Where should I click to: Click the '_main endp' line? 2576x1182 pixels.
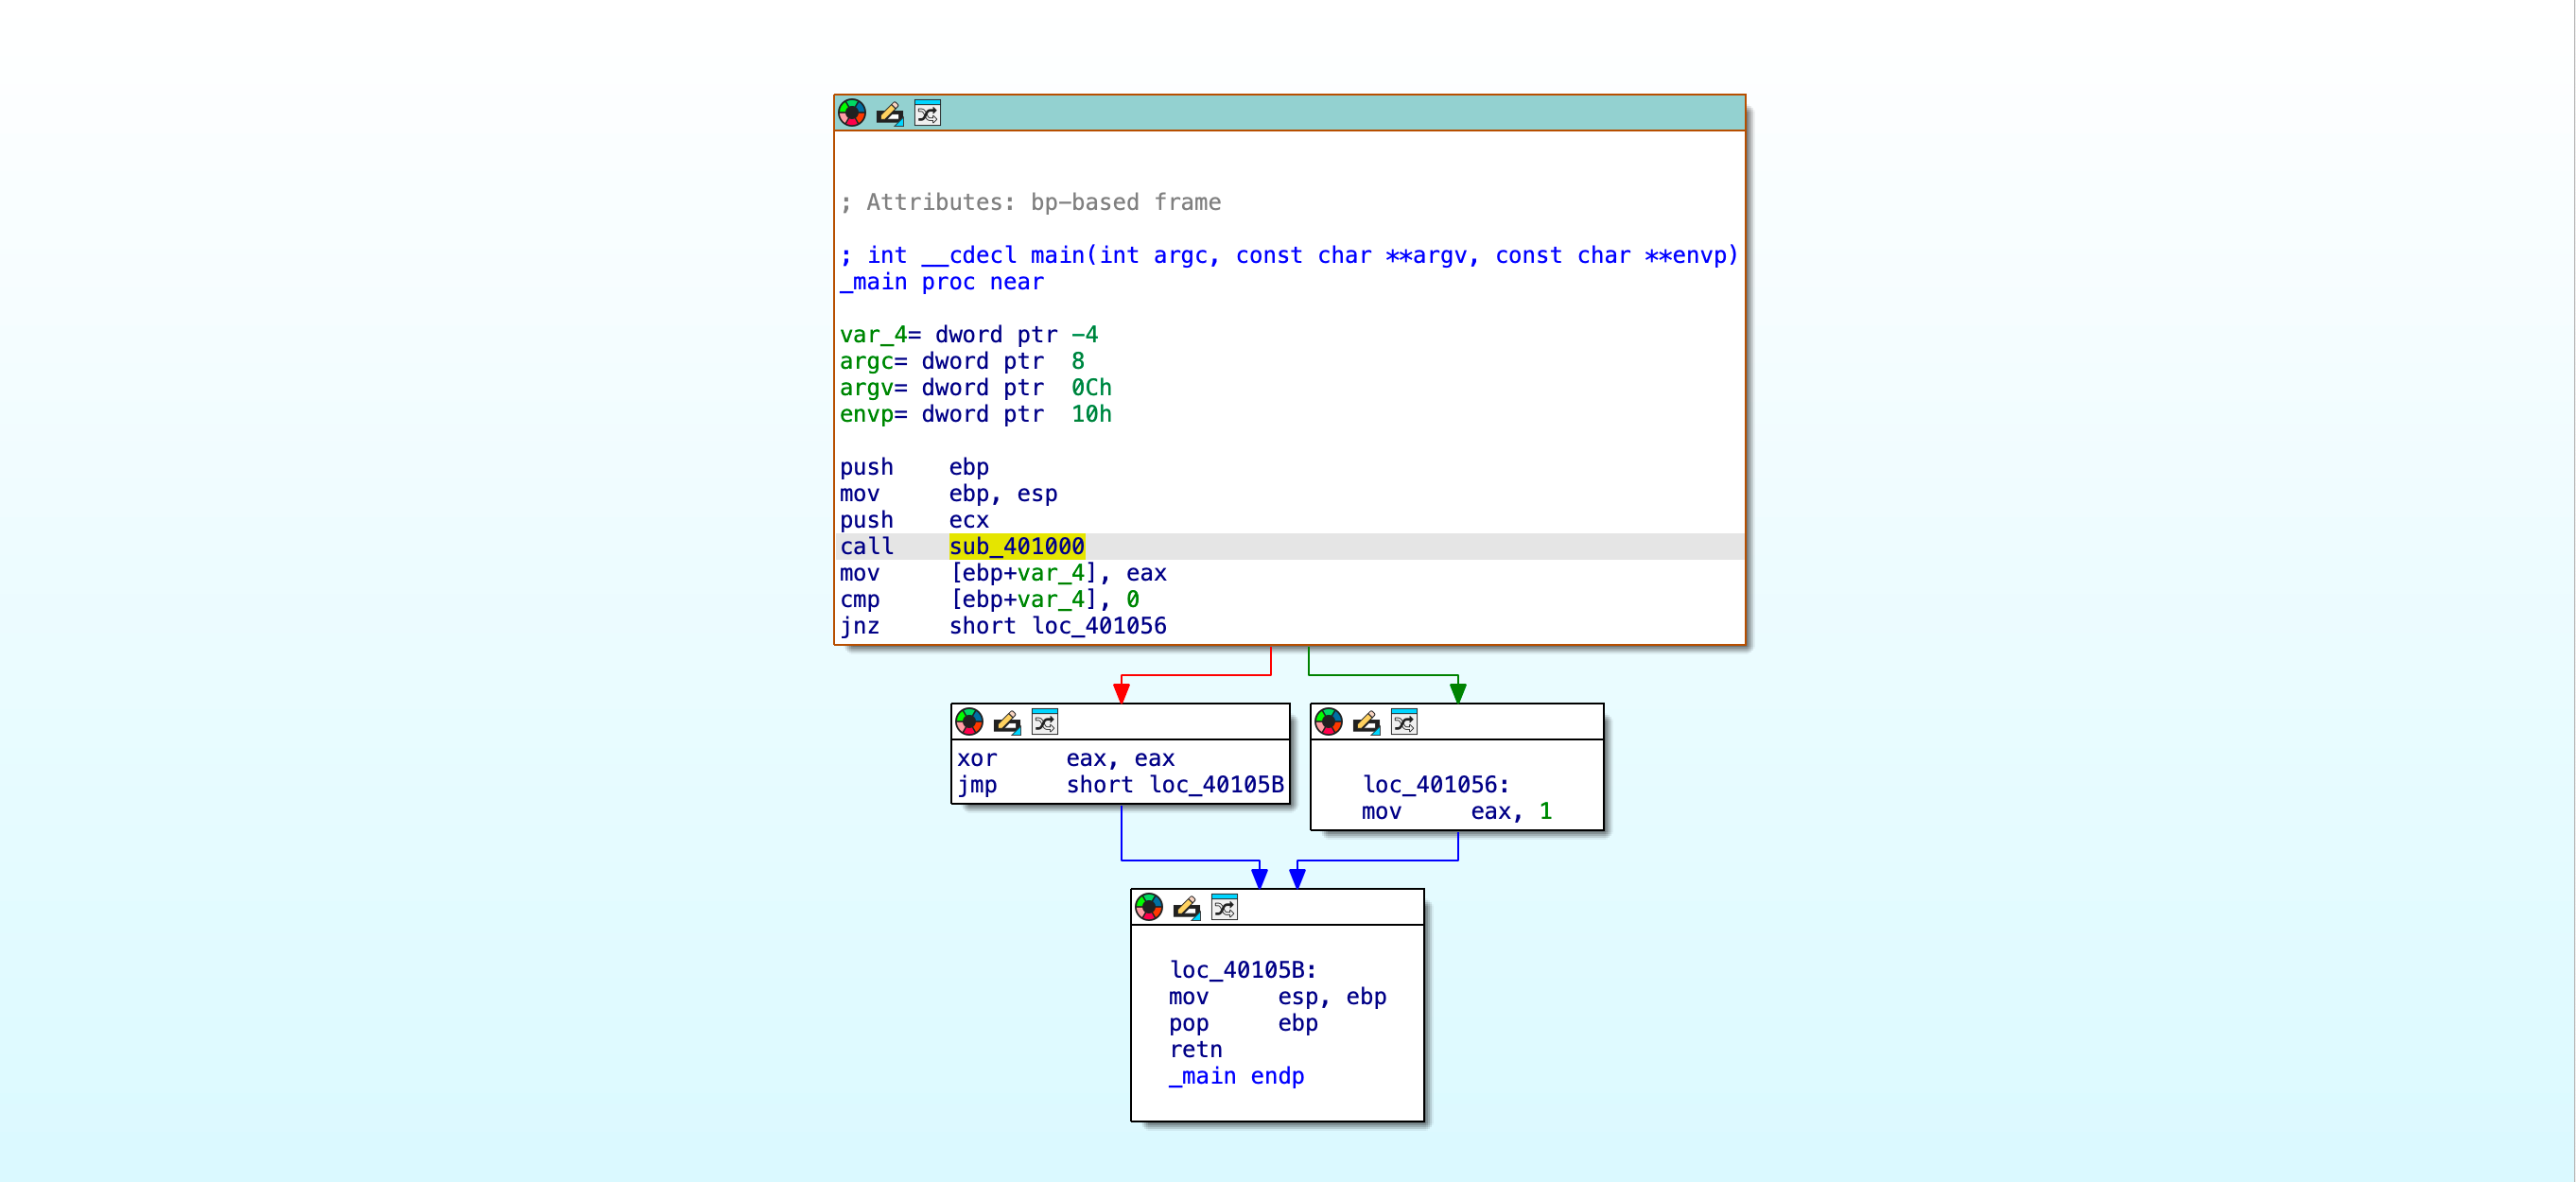tap(1236, 1076)
